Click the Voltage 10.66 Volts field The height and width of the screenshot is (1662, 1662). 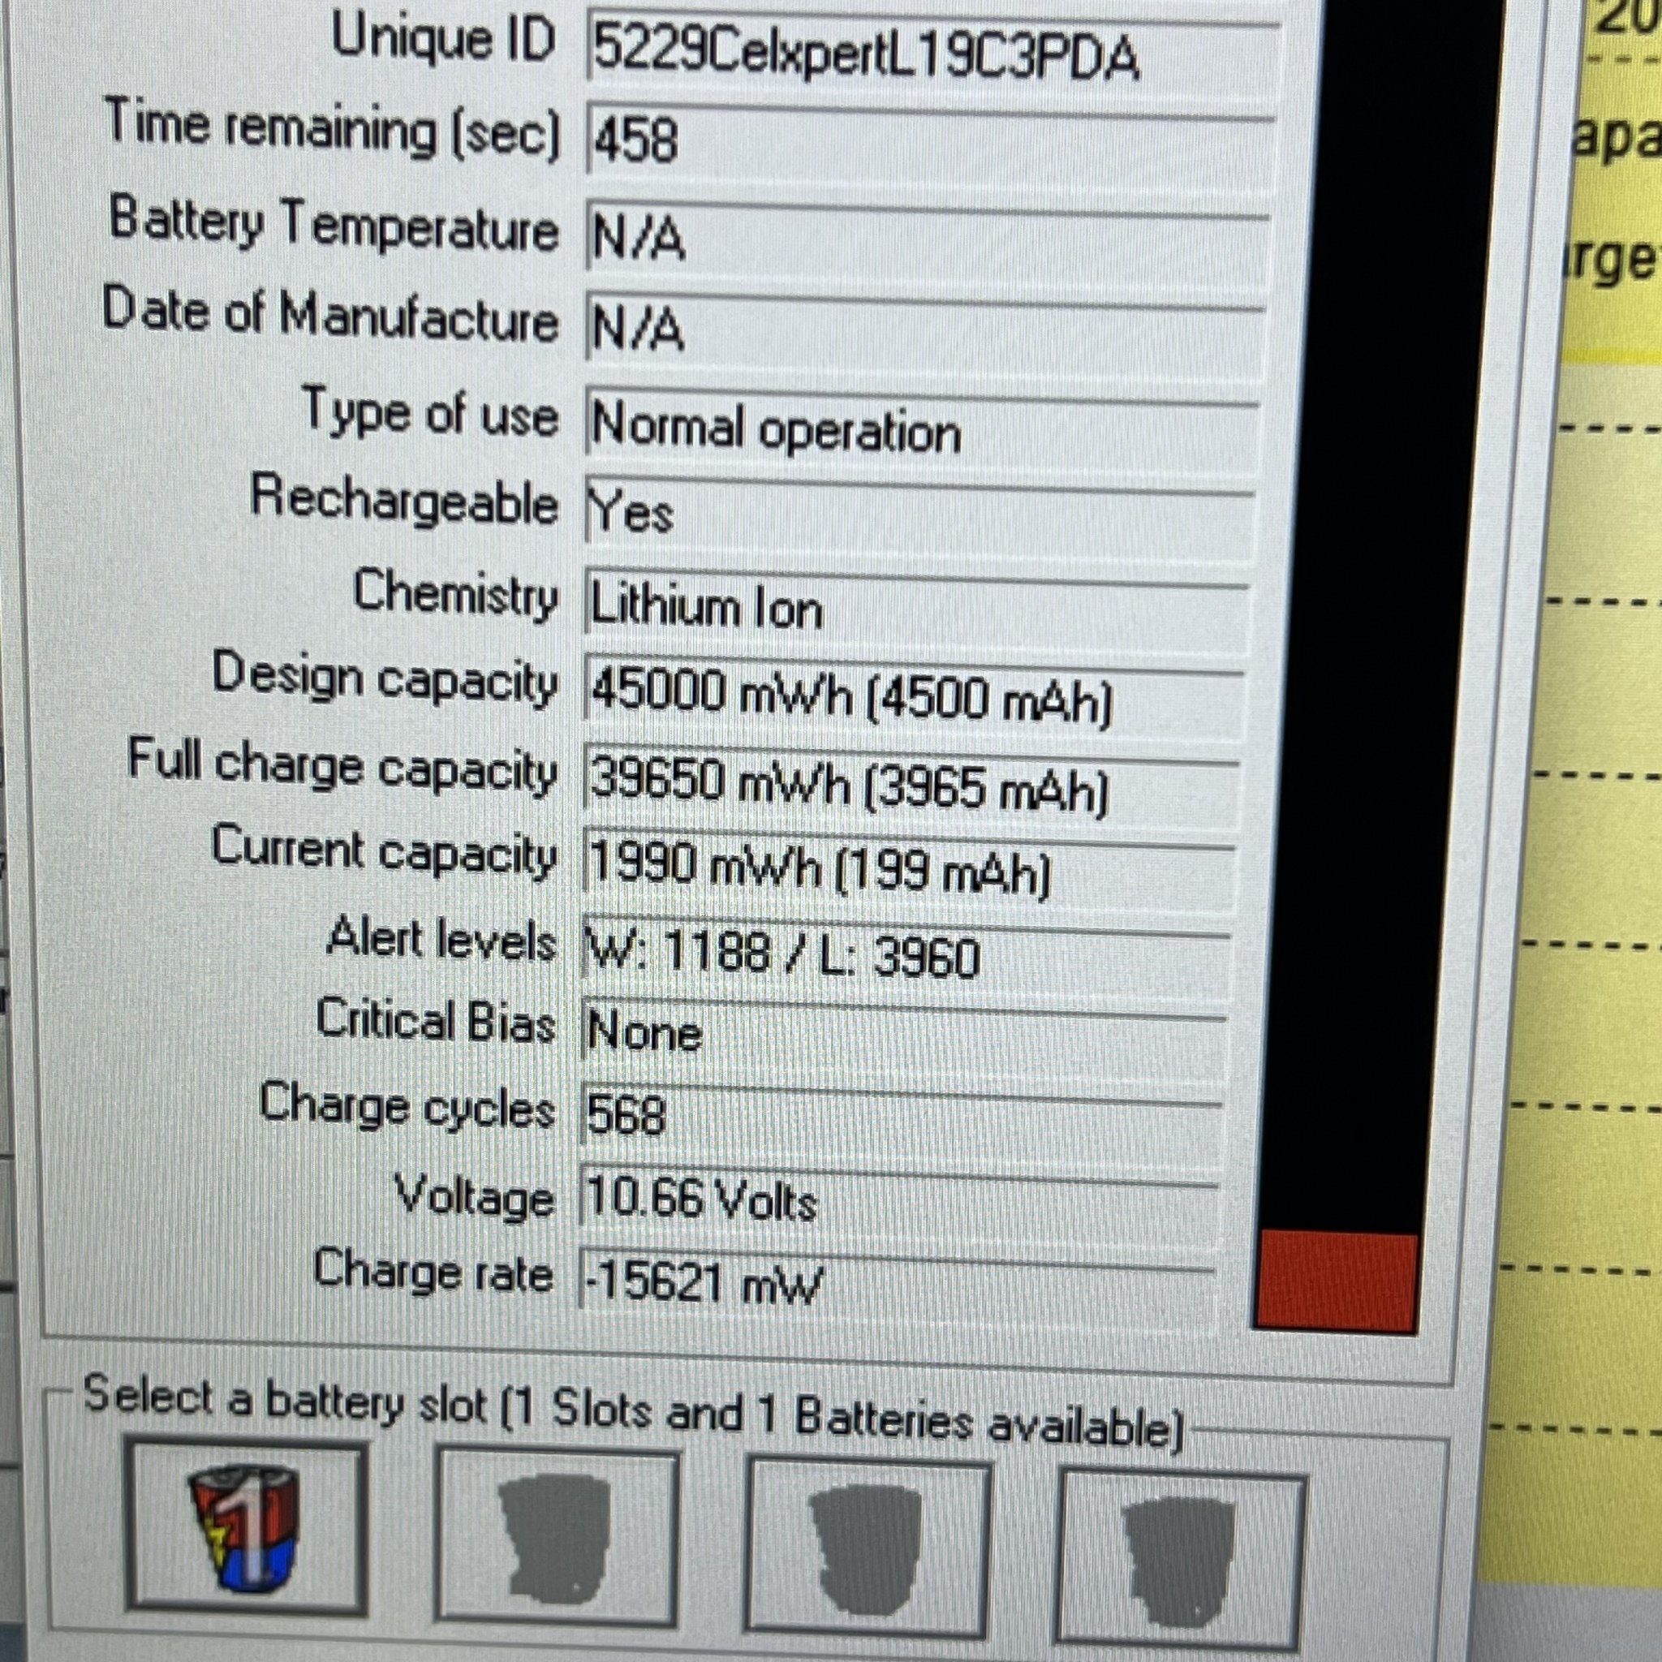click(x=898, y=1199)
